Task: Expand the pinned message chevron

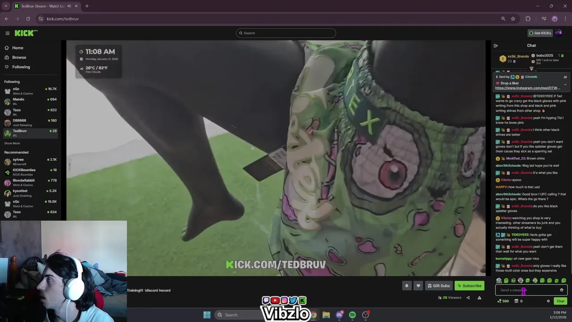Action: tap(565, 85)
